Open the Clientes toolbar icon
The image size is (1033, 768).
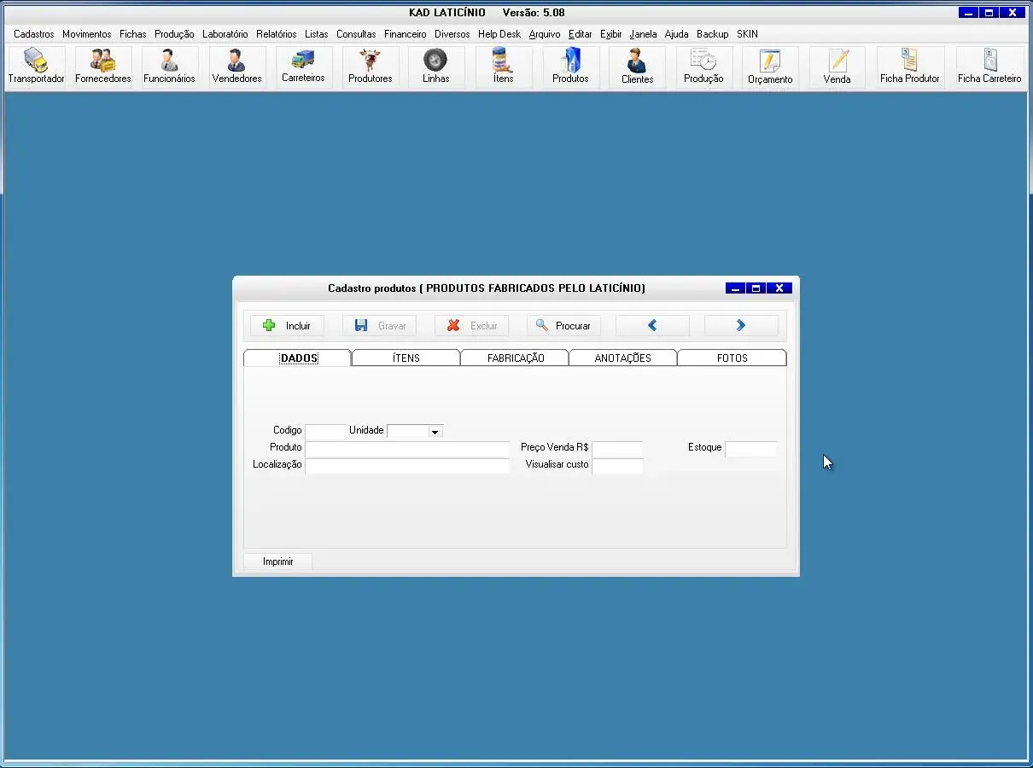pyautogui.click(x=637, y=67)
